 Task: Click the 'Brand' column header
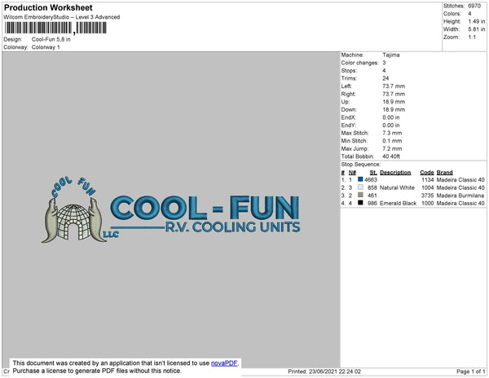445,173
